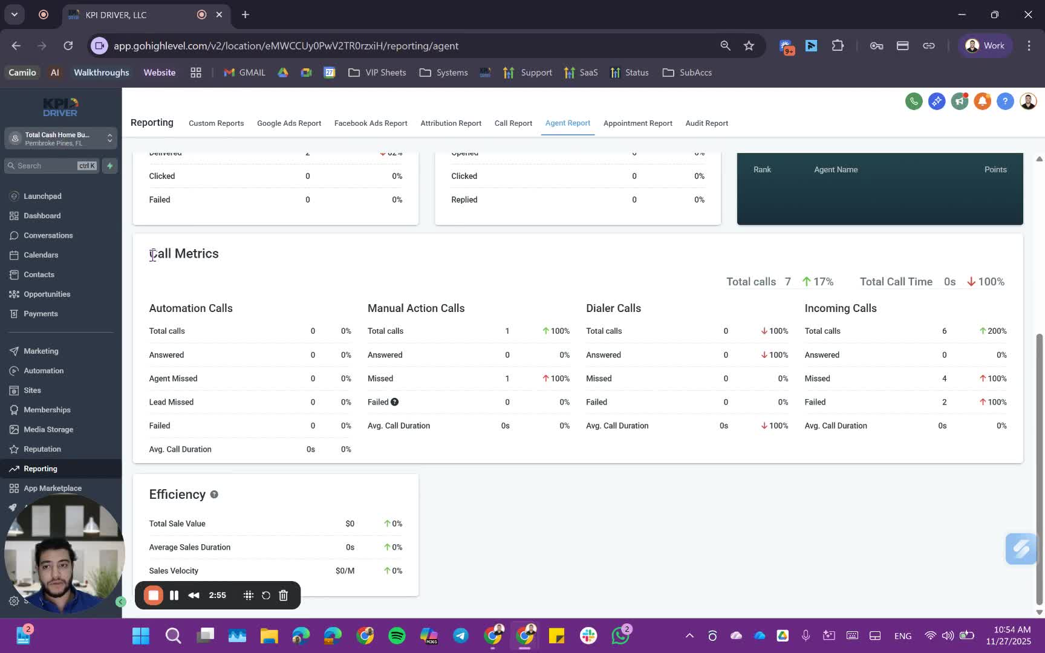Switch to Attribution Report tab
Image resolution: width=1045 pixels, height=653 pixels.
tap(451, 123)
